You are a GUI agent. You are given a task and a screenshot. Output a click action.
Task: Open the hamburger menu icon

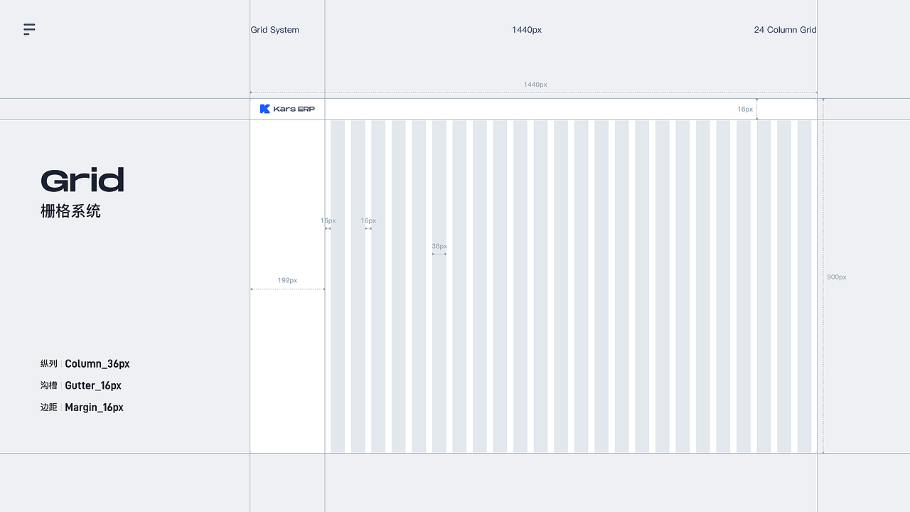click(29, 29)
